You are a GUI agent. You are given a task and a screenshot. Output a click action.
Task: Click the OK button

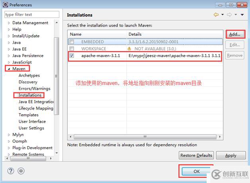pos(197,171)
